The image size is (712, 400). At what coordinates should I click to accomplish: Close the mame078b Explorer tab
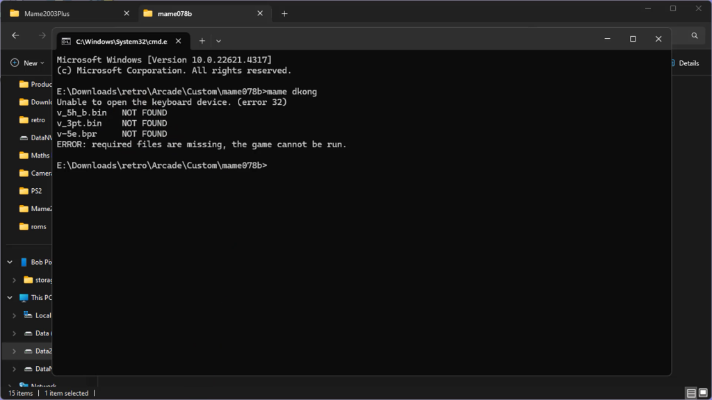coord(260,14)
